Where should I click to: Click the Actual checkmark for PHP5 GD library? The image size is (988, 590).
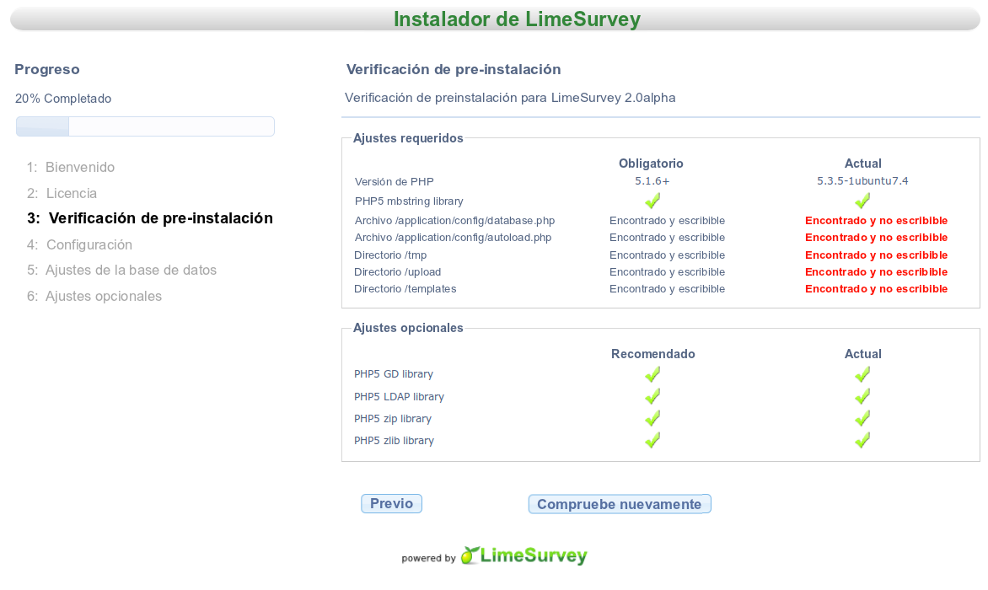[x=862, y=374]
